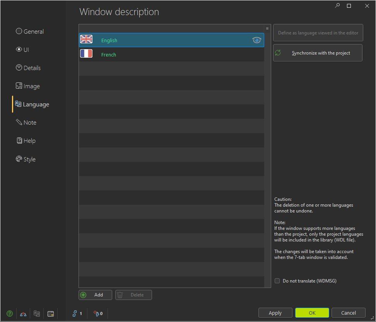The width and height of the screenshot is (376, 322).
Task: Click the UK flag icon for English
Action: pos(86,39)
